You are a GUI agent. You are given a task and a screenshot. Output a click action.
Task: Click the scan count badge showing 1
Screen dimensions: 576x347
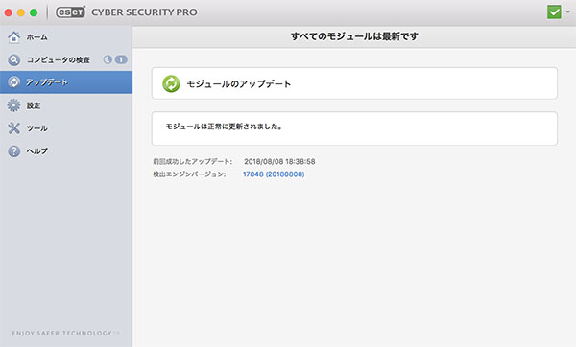coord(121,59)
